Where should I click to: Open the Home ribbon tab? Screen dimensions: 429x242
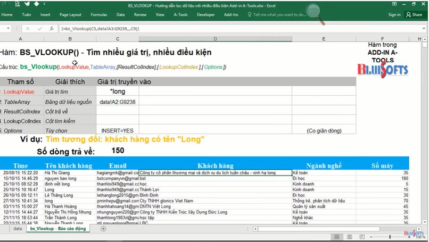pyautogui.click(x=7, y=15)
